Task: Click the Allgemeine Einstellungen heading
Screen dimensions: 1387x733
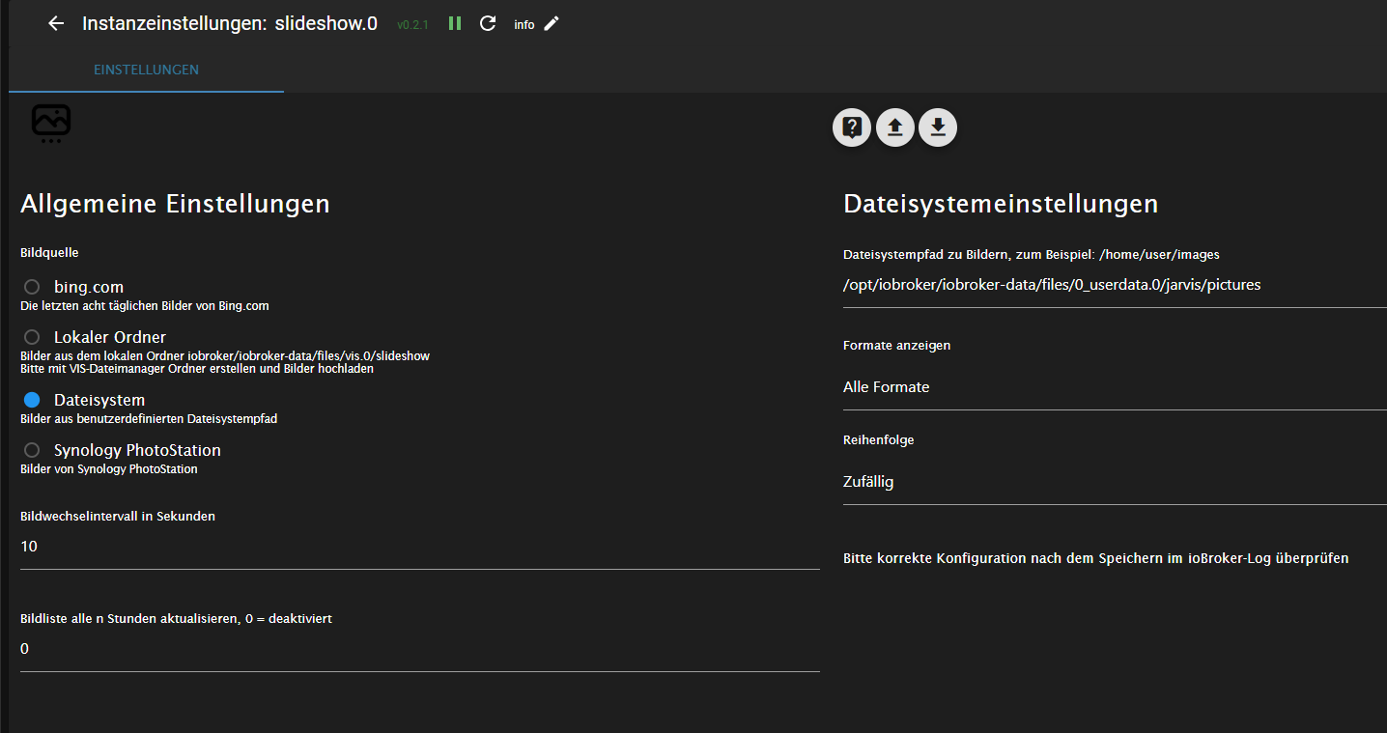Action: pyautogui.click(x=175, y=204)
